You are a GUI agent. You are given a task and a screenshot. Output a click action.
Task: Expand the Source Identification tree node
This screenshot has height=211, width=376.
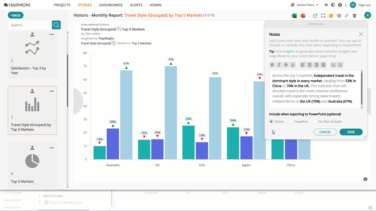40,203
